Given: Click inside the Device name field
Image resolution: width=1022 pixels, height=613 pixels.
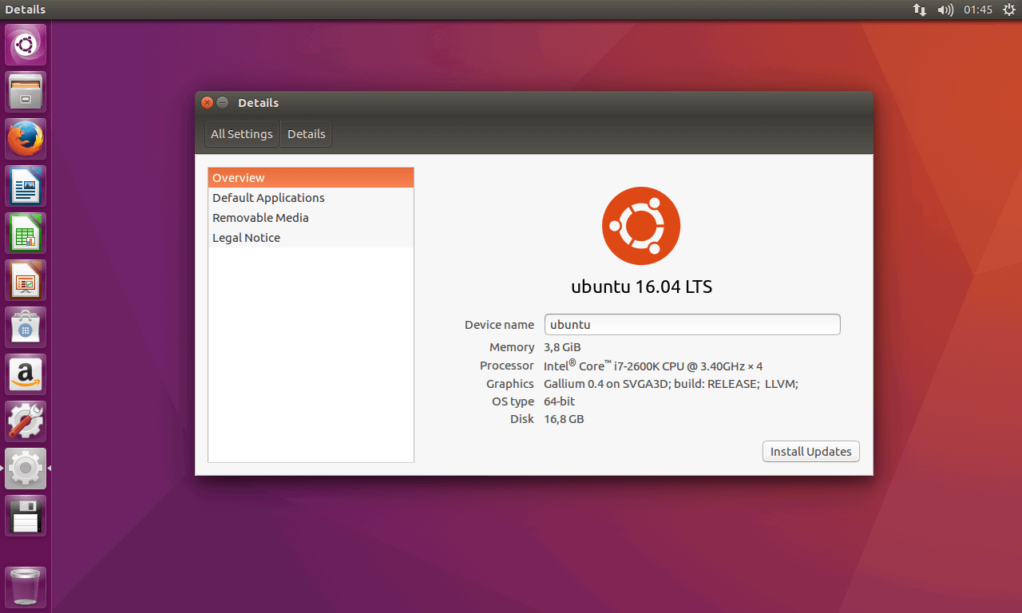Looking at the screenshot, I should (x=691, y=324).
